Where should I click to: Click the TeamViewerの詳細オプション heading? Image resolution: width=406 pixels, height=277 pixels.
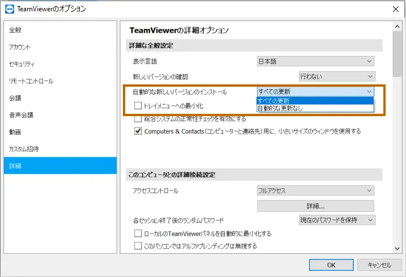tap(179, 31)
